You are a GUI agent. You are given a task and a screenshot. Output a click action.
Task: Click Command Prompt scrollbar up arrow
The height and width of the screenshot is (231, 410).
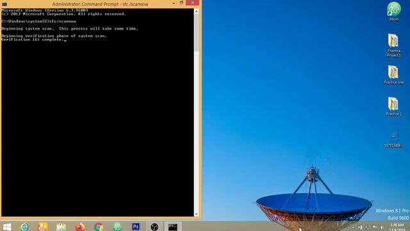pos(197,12)
